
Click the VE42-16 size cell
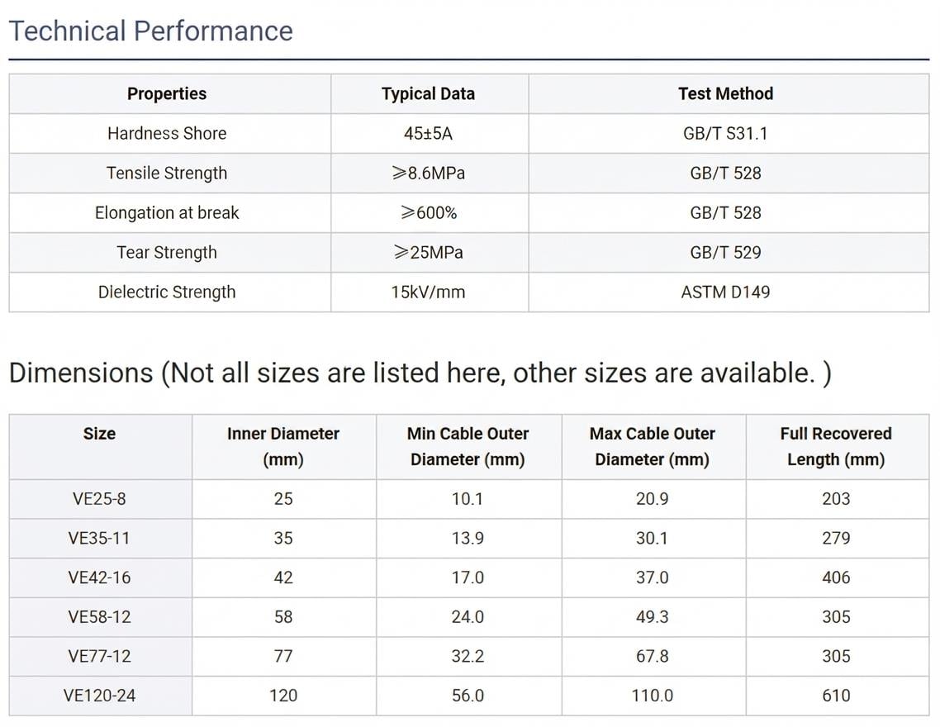click(99, 577)
